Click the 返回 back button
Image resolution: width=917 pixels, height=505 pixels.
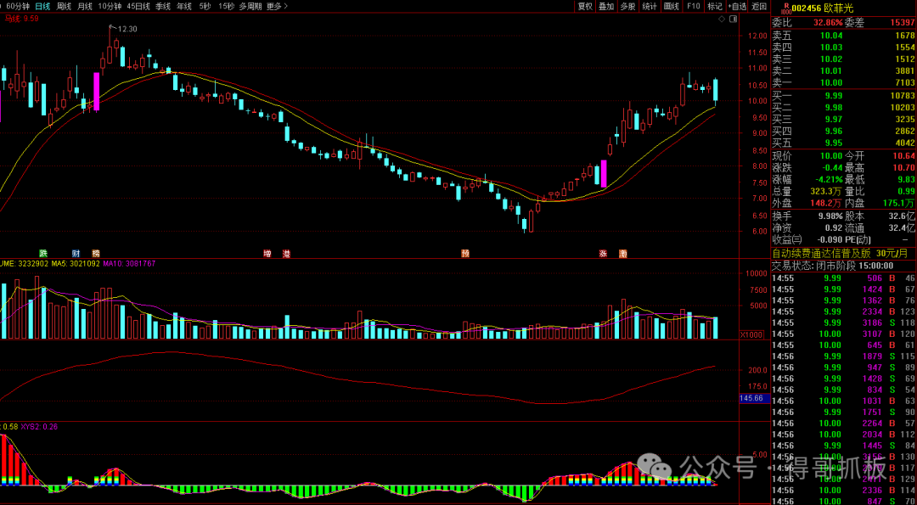(x=759, y=7)
